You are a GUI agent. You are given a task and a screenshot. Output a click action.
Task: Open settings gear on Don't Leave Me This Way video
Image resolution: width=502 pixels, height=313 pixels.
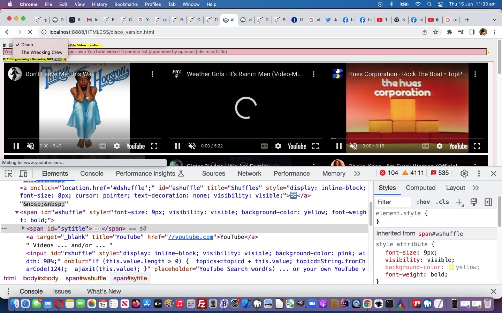click(x=117, y=146)
